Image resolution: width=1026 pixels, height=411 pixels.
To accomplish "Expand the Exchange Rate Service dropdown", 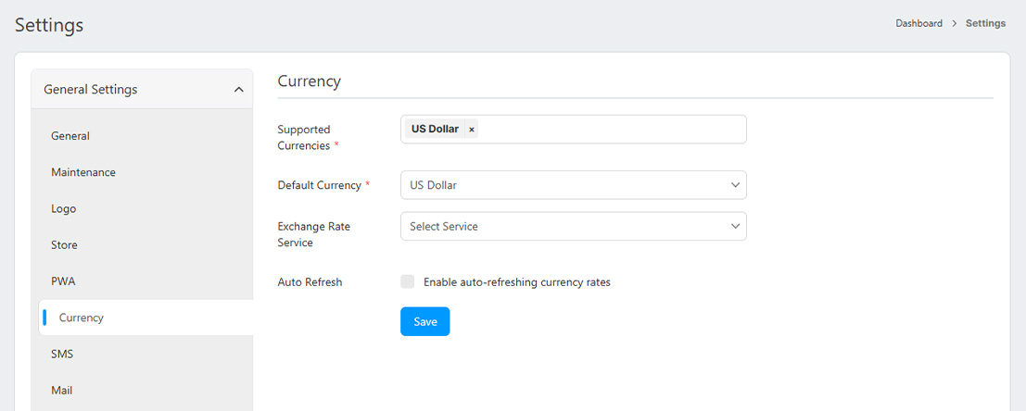I will point(573,226).
